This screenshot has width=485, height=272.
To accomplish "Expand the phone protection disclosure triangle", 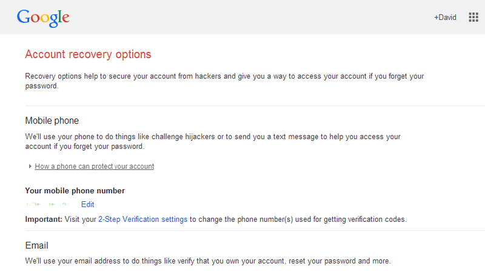I will point(30,166).
